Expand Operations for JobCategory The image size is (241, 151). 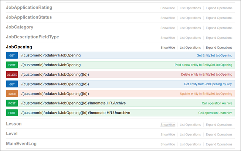219,28
